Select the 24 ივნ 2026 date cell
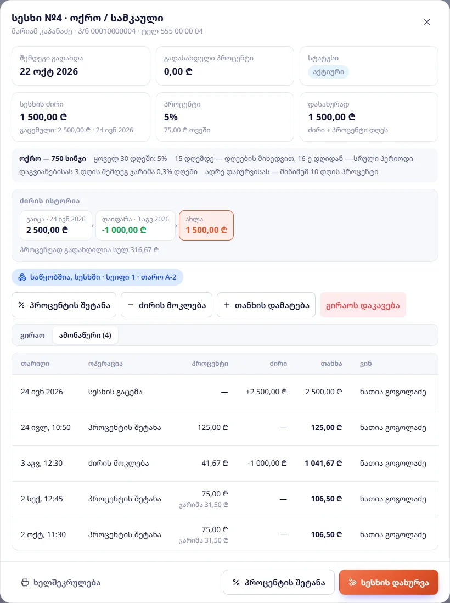 click(x=42, y=392)
